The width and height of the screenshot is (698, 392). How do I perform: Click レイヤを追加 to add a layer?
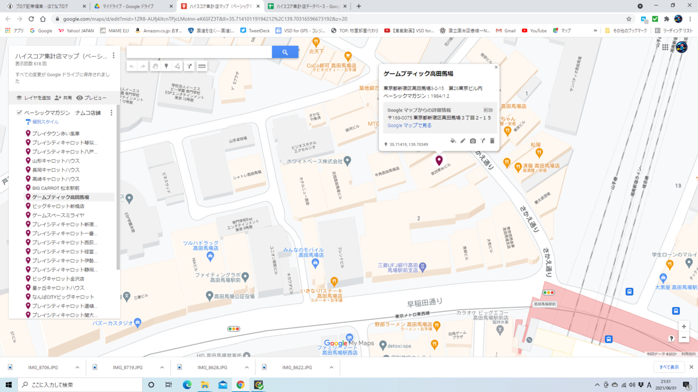(33, 98)
